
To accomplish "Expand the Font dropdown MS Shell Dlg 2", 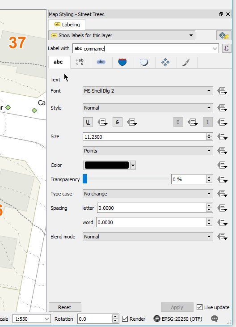I will 147,91.
